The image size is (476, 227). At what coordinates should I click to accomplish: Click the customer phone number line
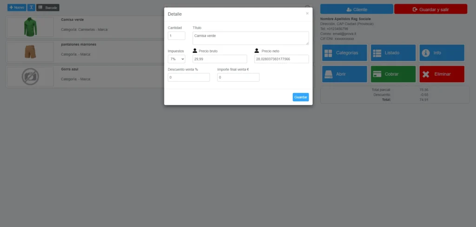click(x=334, y=29)
